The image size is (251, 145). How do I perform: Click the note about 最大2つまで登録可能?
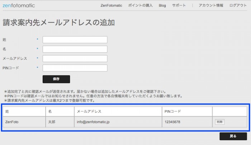pyautogui.click(x=49, y=100)
